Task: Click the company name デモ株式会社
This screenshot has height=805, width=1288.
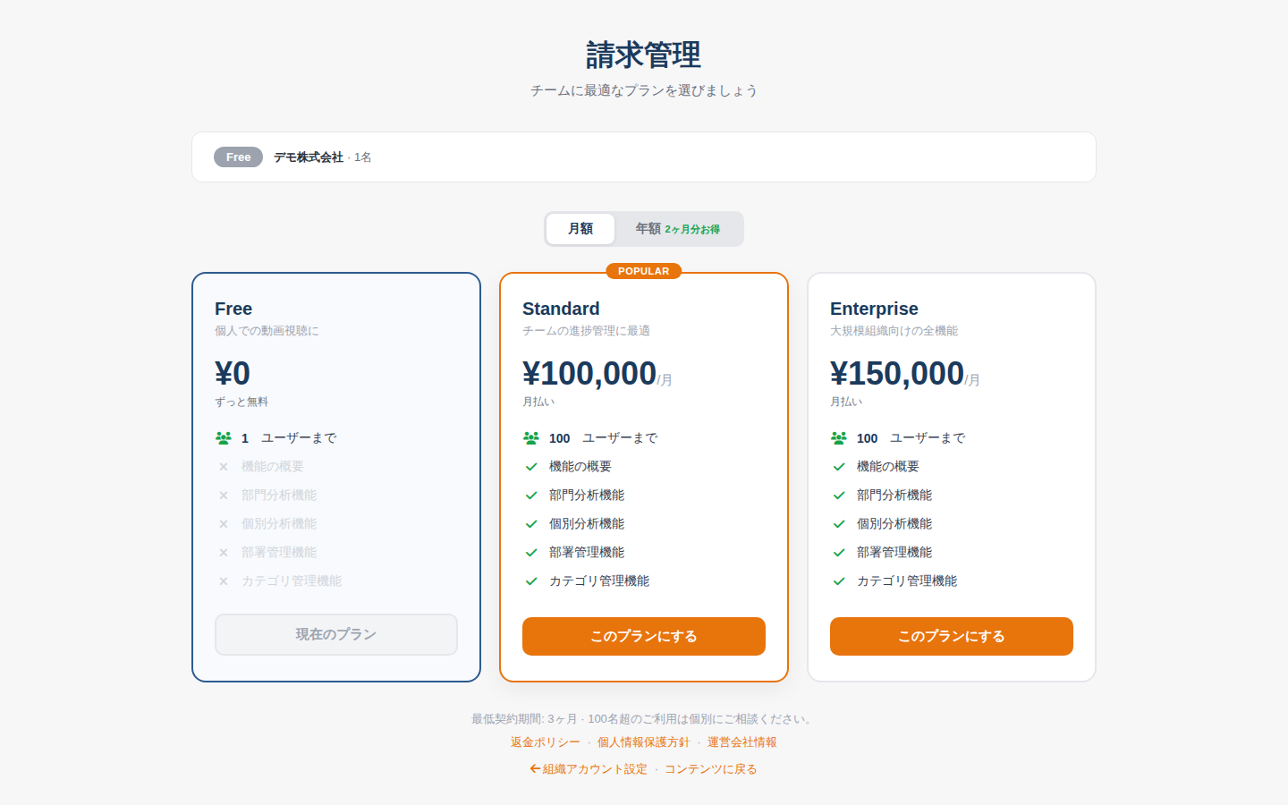Action: point(309,157)
